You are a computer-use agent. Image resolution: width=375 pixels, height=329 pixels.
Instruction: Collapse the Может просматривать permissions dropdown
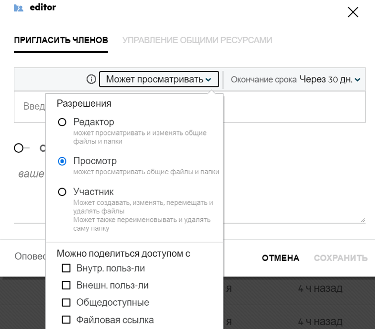point(159,79)
